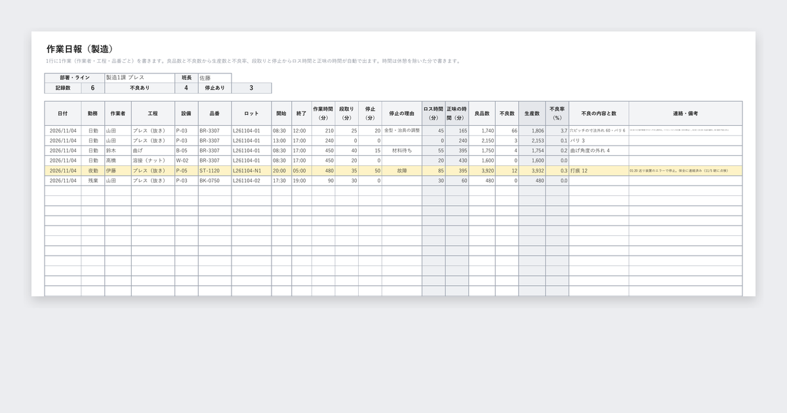Click defect note 曲げ角度の外れ 4

599,150
